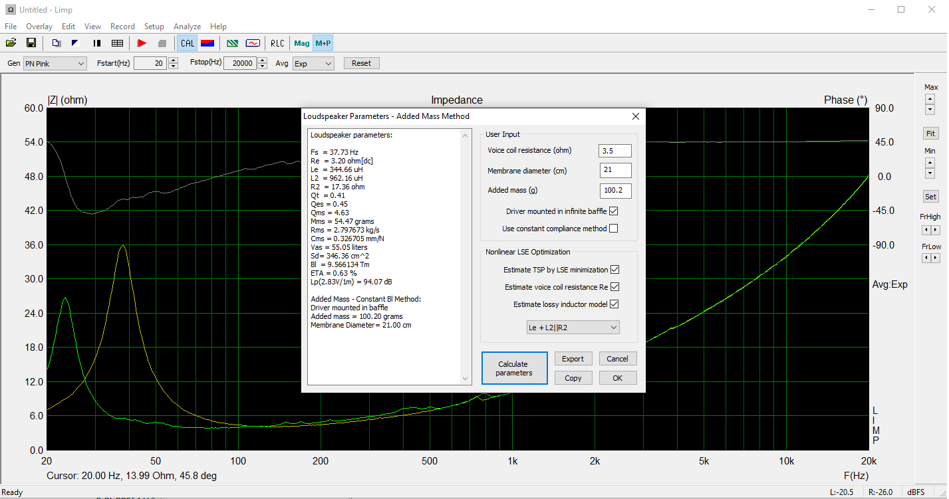The height and width of the screenshot is (499, 949).
Task: Open the Overlay menu
Action: coord(39,27)
